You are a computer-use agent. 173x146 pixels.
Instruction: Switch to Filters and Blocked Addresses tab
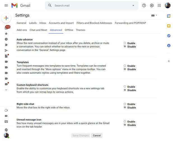coord(94,23)
